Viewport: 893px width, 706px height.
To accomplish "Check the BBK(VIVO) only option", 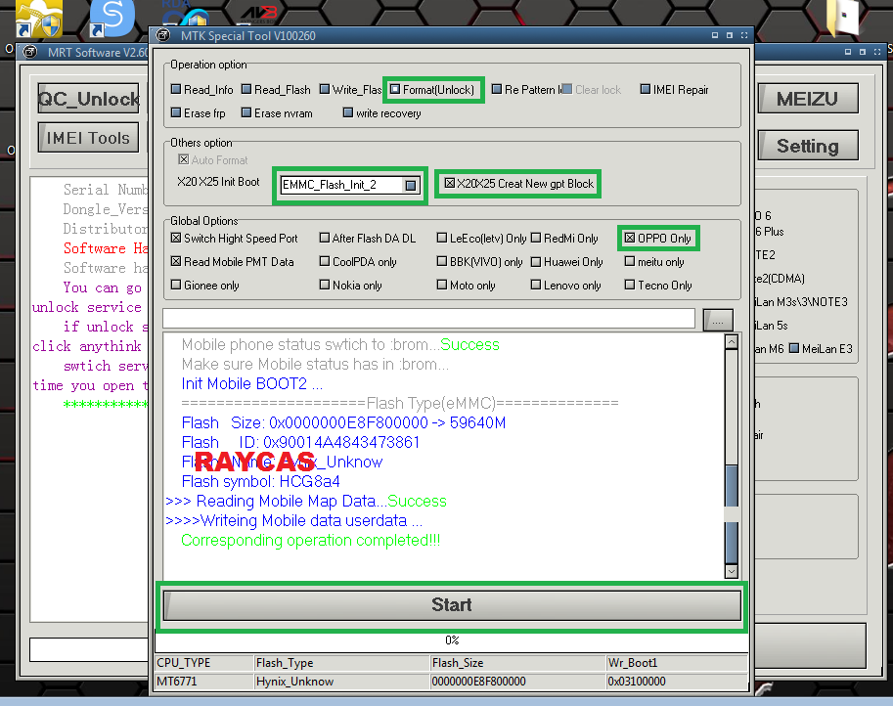I will pyautogui.click(x=442, y=261).
